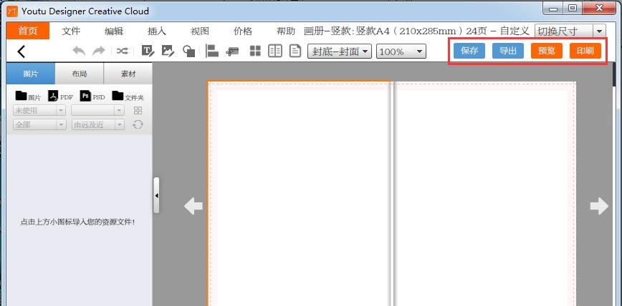Import images via the 图片 folder icon

pos(21,95)
